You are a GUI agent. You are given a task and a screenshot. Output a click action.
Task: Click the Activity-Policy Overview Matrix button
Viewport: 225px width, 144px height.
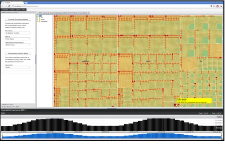point(18,54)
